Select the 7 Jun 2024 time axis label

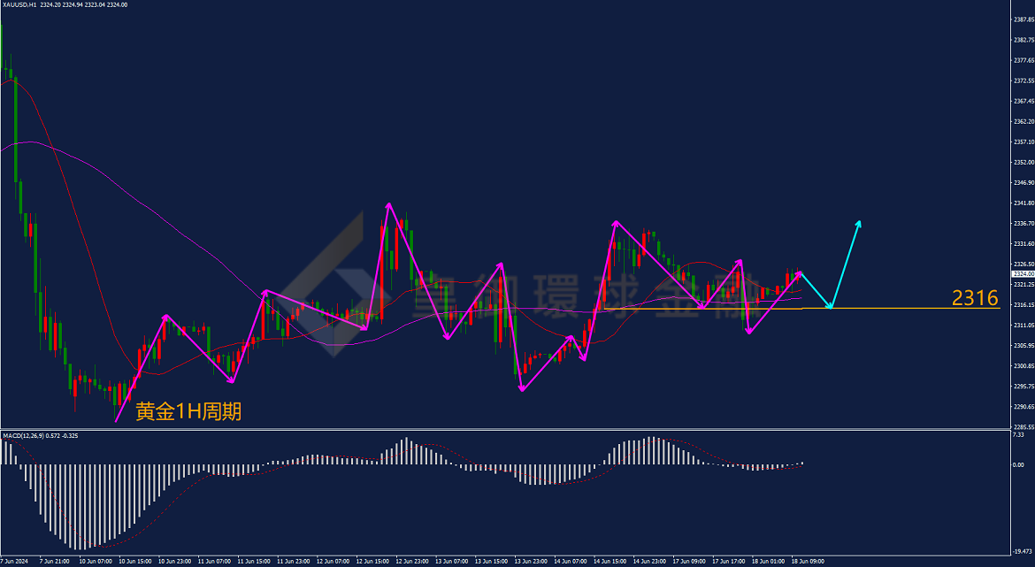coord(11,561)
